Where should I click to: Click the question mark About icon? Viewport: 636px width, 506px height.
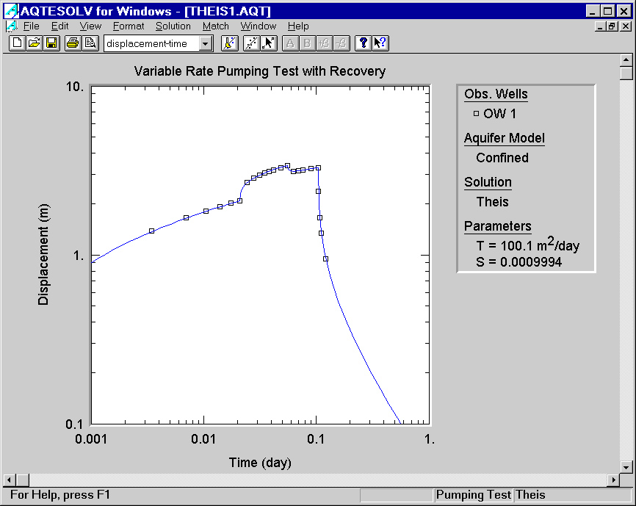(x=363, y=43)
